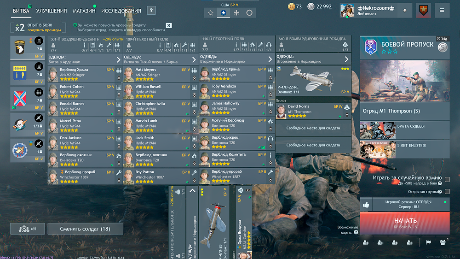Screen dimensions: 460x259
Task: Expand clothing 'Битва в Арденнах' arrow
Action: (x=118, y=59)
